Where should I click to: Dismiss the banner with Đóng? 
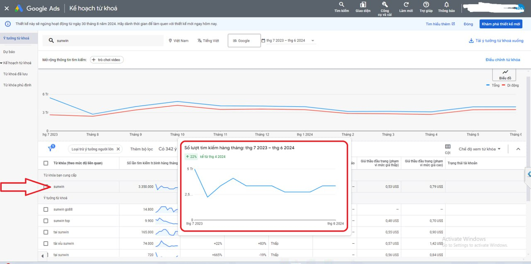[x=468, y=24]
